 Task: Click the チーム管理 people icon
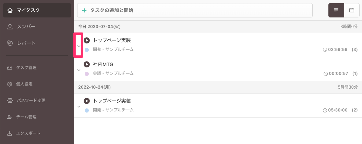pos(10,117)
